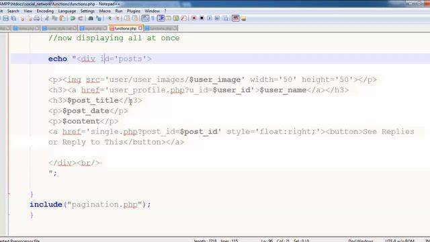430x242 pixels.
Task: Open Find with the binoculars icon
Action: (x=91, y=18)
